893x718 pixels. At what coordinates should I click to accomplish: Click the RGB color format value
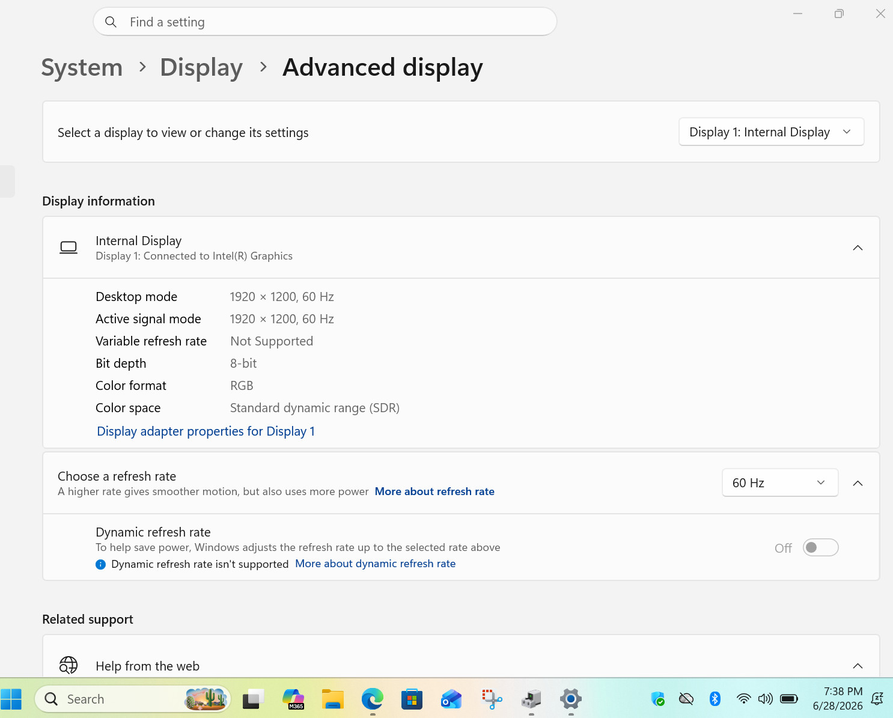pos(242,386)
